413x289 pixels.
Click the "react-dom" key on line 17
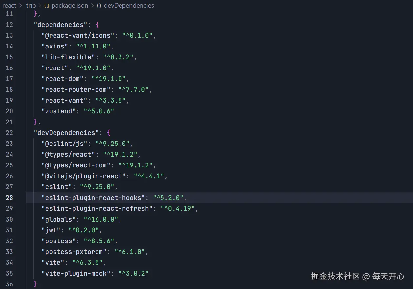(x=62, y=79)
